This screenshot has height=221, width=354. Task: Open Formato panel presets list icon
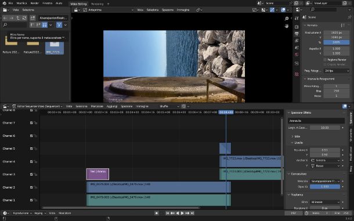[x=343, y=26]
